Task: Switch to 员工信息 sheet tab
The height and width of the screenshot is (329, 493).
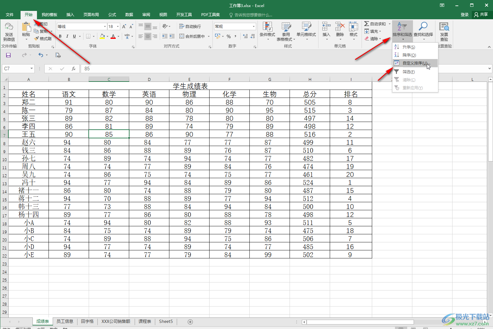Action: [x=65, y=321]
